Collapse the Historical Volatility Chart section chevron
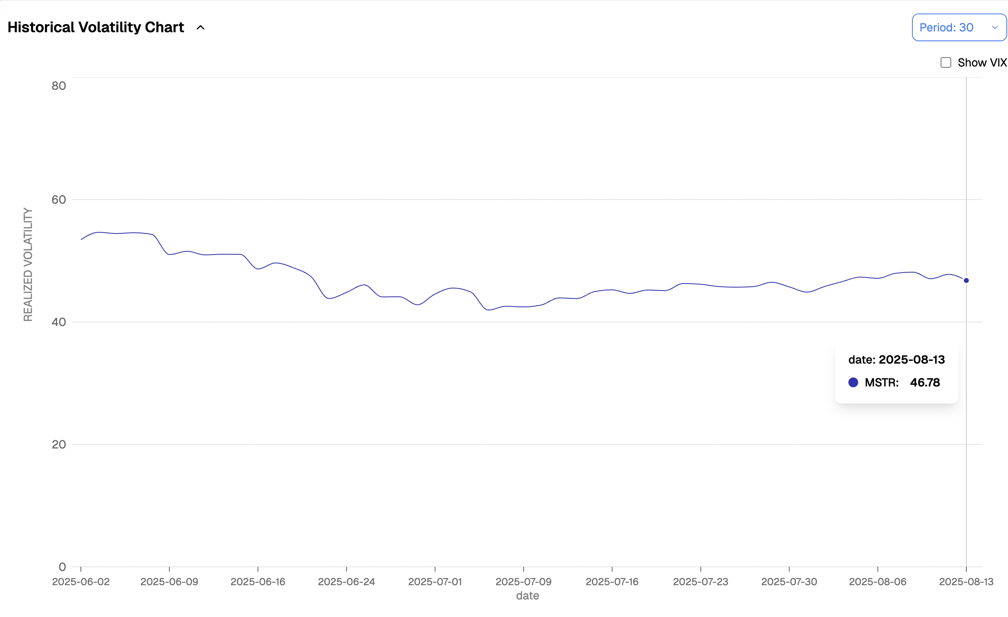 [201, 28]
